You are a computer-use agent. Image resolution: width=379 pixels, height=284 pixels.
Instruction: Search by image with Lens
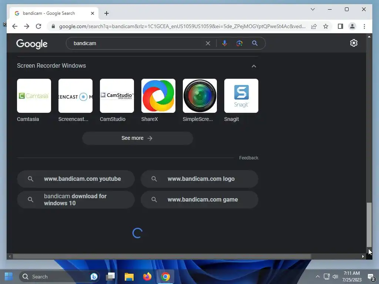click(239, 43)
